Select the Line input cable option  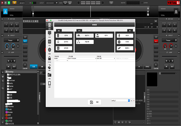click(125, 48)
